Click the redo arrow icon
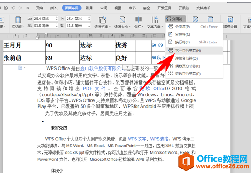 (20, 8)
